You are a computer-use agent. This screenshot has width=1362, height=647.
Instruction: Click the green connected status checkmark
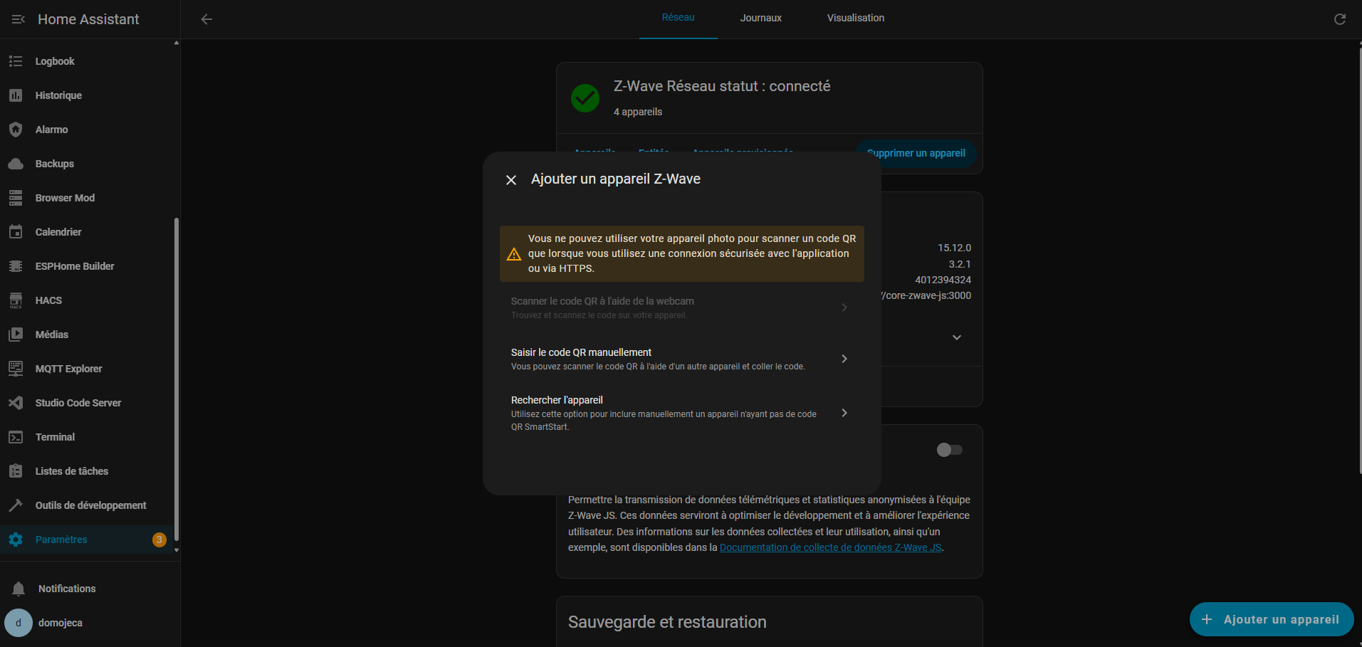pyautogui.click(x=585, y=98)
